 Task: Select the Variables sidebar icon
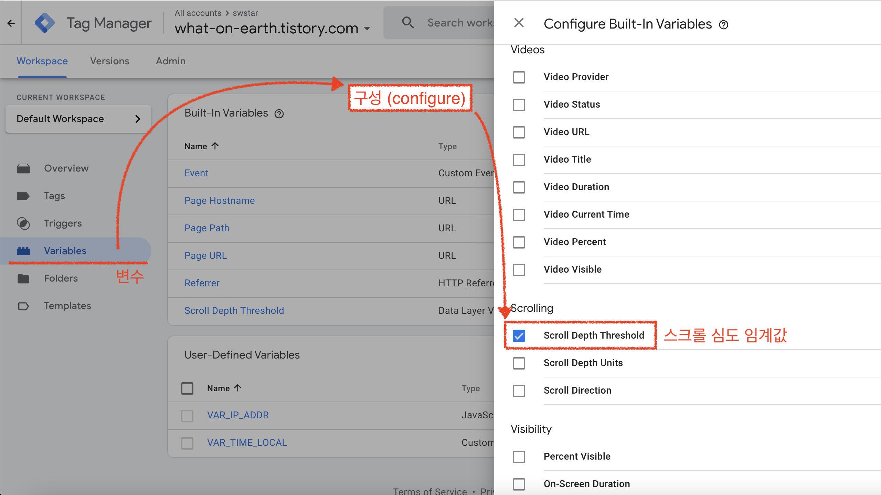tap(24, 251)
